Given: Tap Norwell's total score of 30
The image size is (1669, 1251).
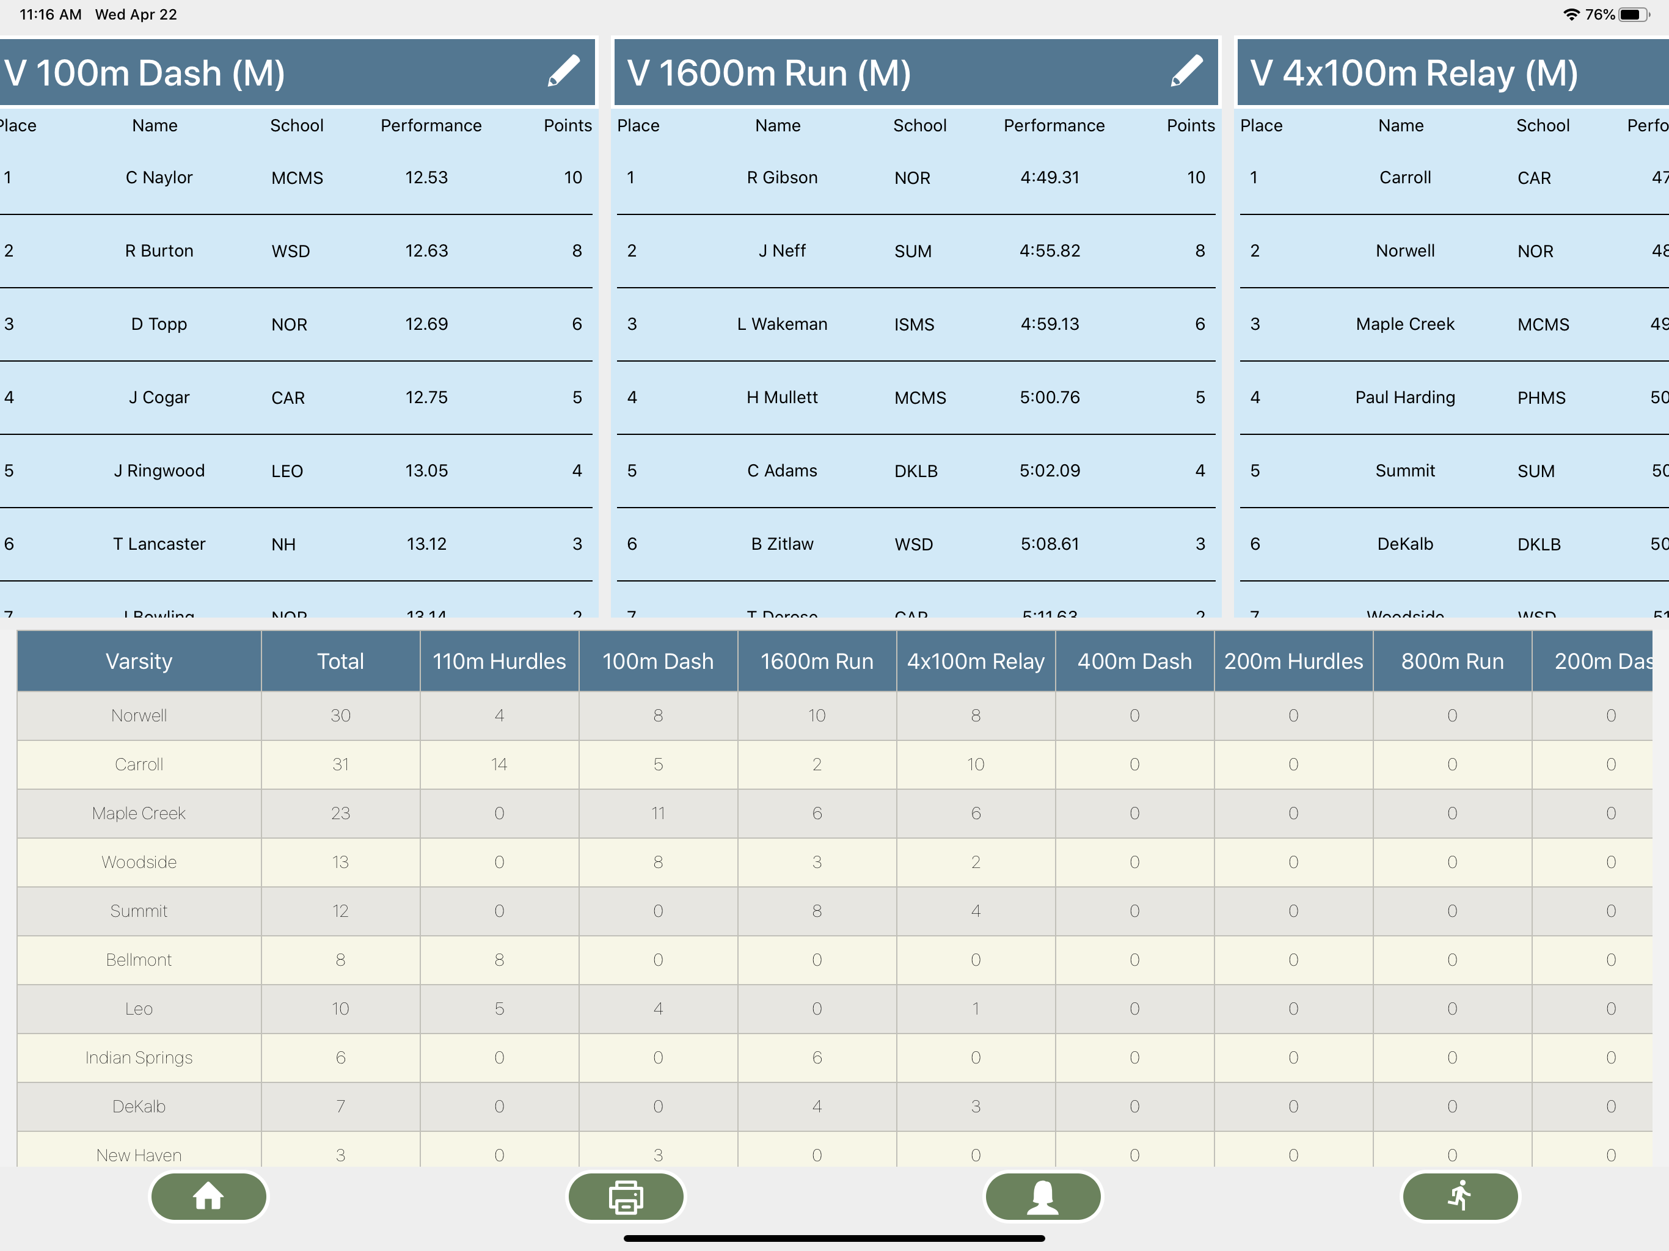Looking at the screenshot, I should pyautogui.click(x=340, y=715).
